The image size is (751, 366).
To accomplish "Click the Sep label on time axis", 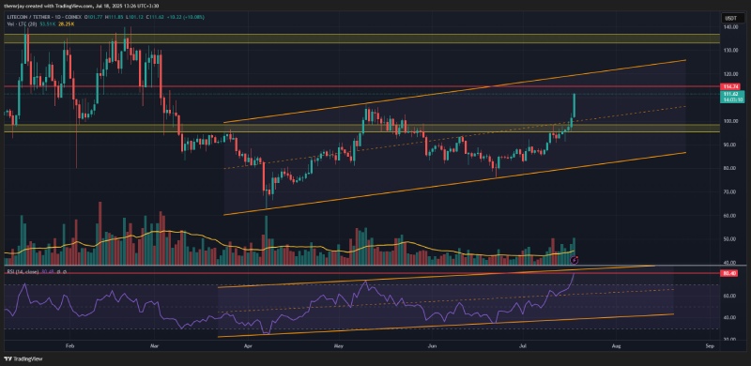I will (711, 345).
